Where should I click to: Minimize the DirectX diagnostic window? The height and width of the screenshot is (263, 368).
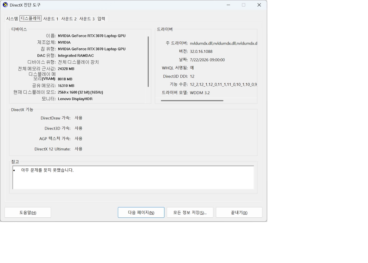(228, 5)
